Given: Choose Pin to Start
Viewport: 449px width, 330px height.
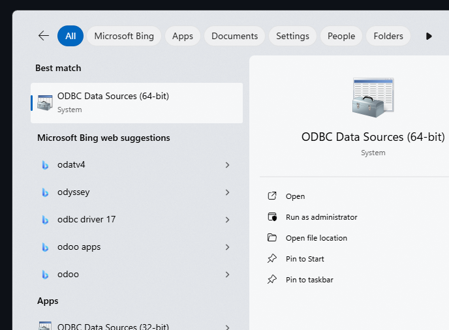Looking at the screenshot, I should coord(305,259).
